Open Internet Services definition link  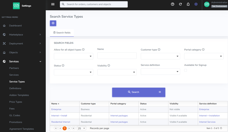207,122
